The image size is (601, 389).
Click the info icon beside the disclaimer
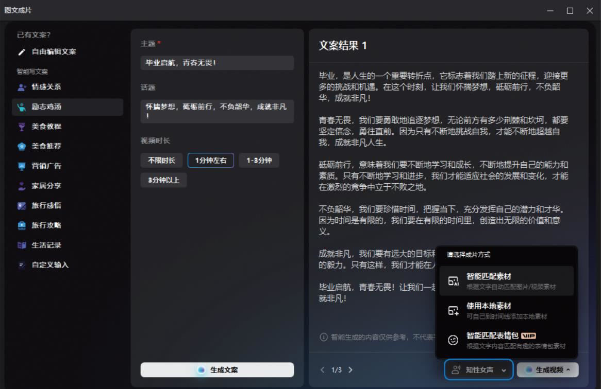[324, 337]
